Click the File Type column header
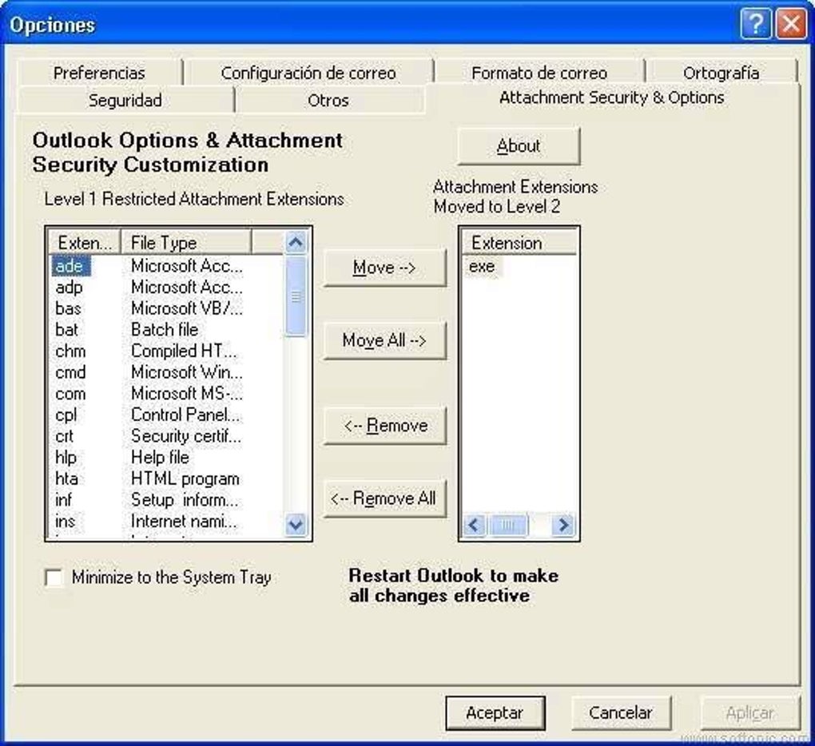815x746 pixels. (x=186, y=243)
